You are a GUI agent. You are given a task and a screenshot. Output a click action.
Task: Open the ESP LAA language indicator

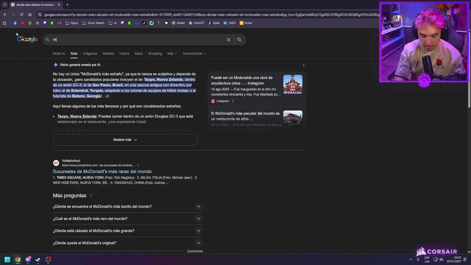pos(427,259)
